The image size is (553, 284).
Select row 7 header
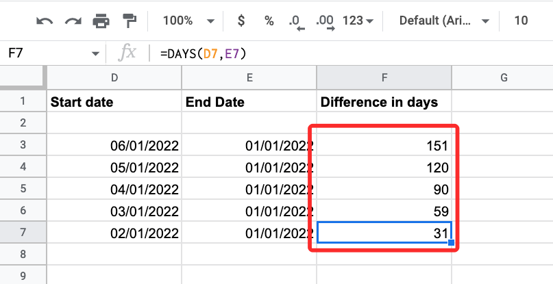click(x=22, y=232)
